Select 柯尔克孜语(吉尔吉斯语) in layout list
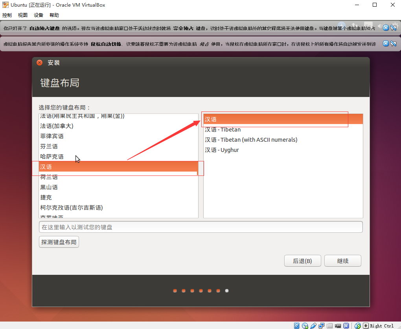 tap(118, 208)
